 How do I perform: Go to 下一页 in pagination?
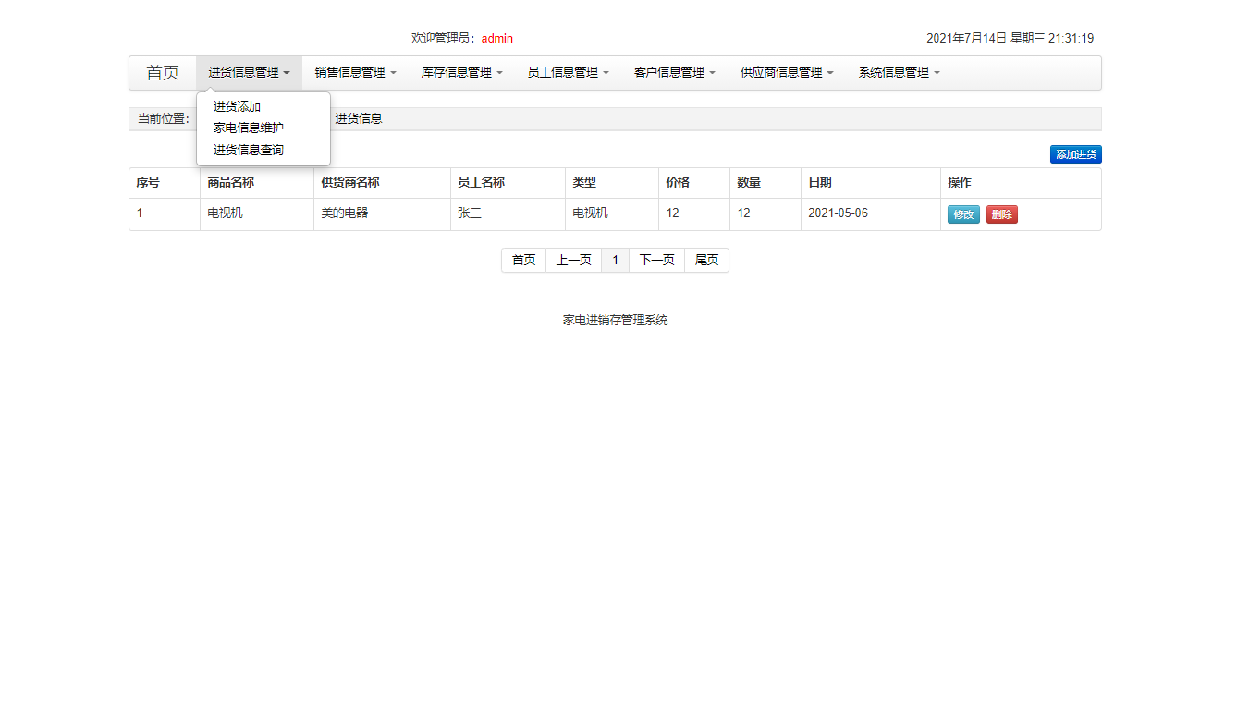point(656,260)
